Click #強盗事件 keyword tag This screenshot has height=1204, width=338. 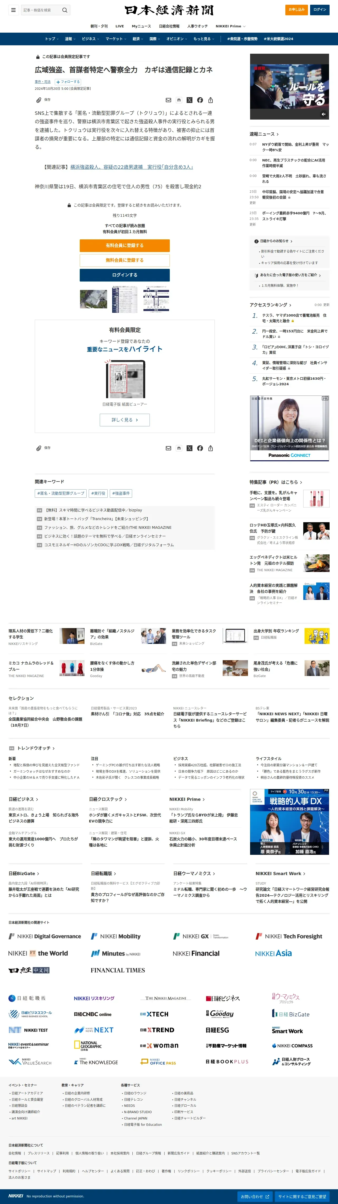click(x=122, y=493)
